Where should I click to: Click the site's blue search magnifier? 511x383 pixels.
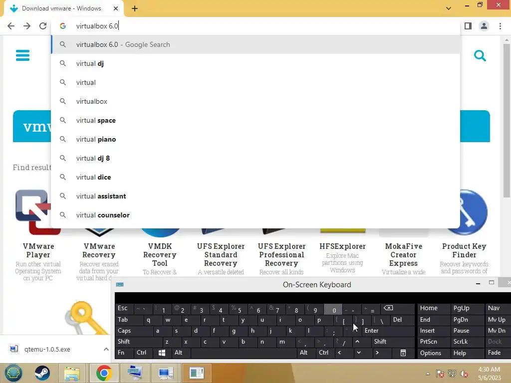tap(480, 56)
